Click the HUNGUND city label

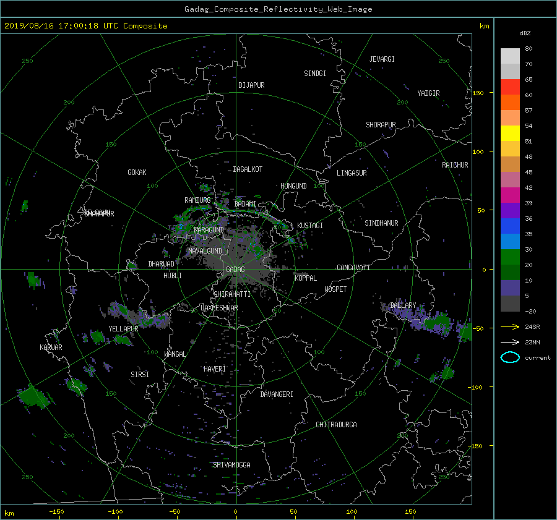293,185
